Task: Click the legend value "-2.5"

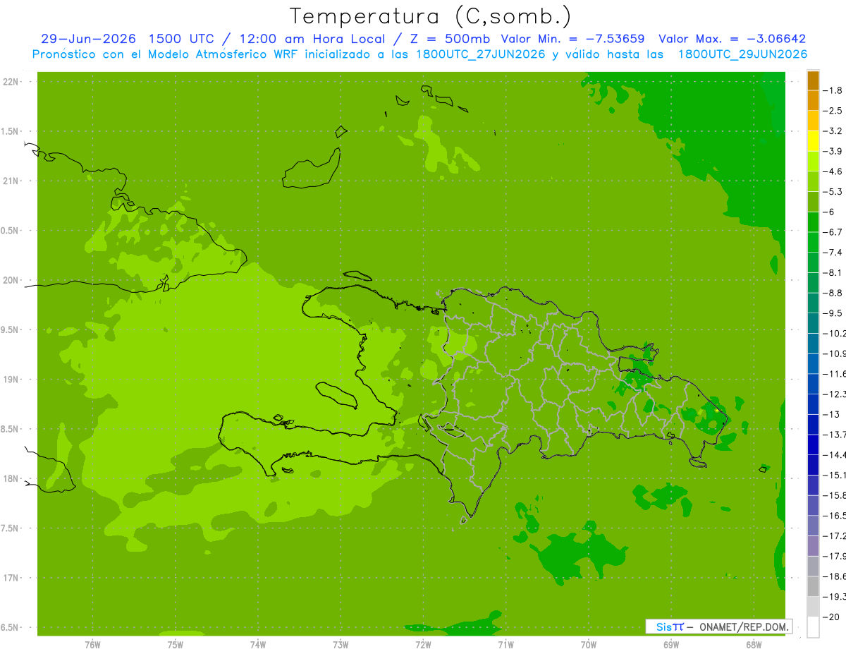Action: [833, 111]
